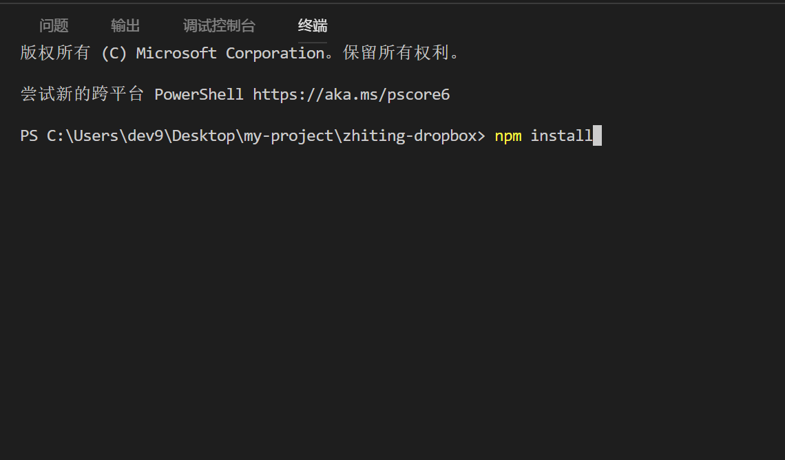The image size is (785, 460).
Task: Click the PS prompt prefix
Action: click(29, 135)
